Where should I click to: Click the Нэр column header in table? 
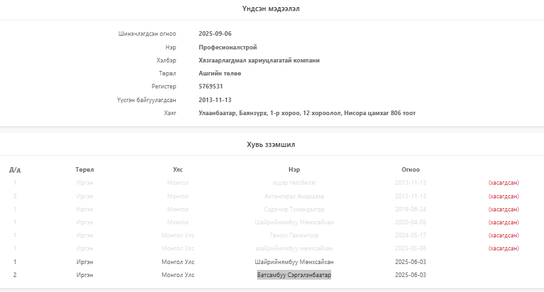point(294,169)
